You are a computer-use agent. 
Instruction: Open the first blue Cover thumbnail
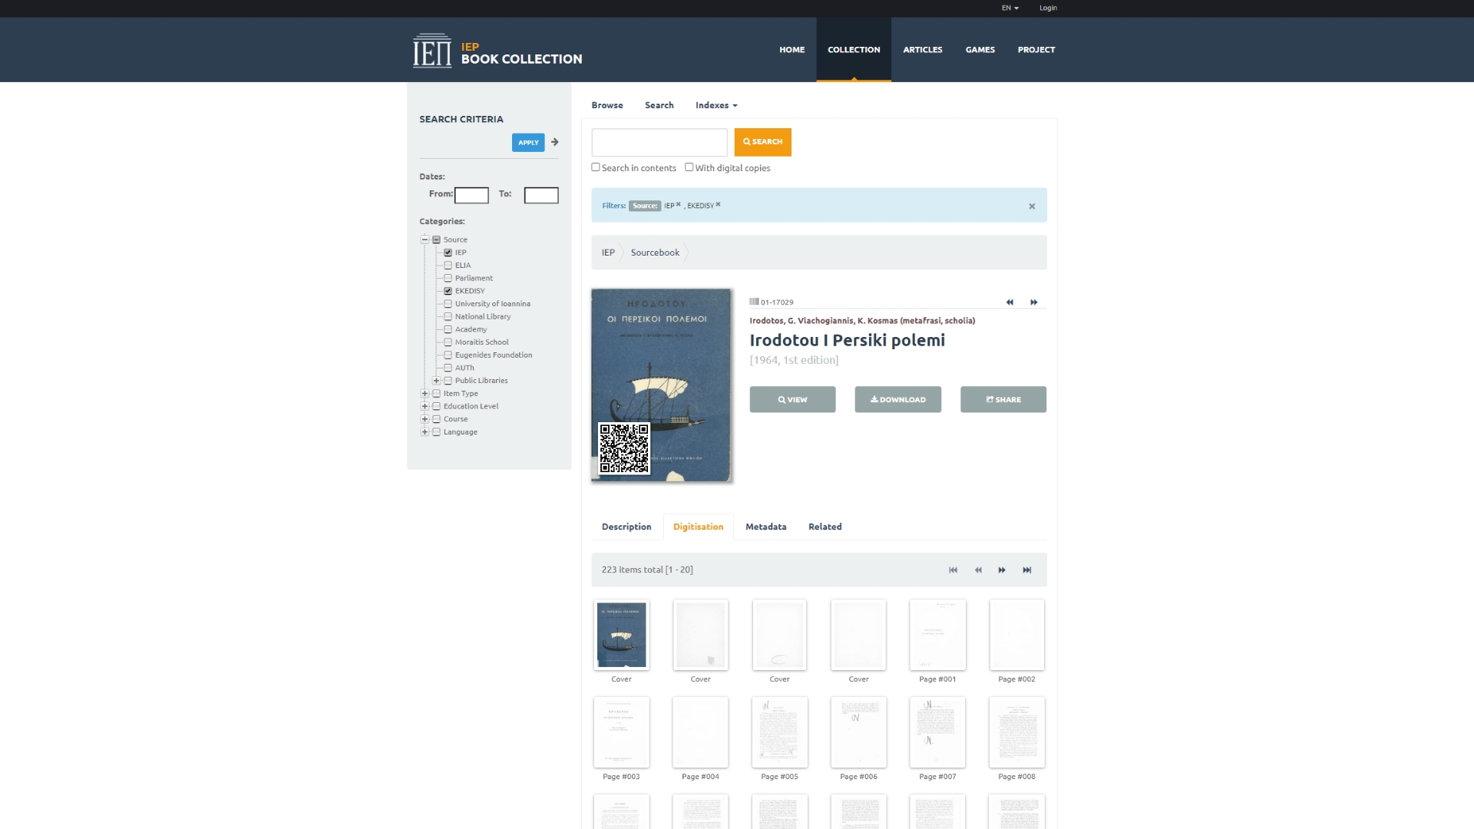point(621,635)
